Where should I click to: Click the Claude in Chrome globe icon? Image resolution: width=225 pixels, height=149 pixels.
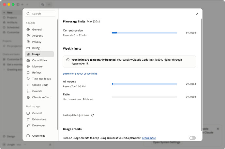28,97
